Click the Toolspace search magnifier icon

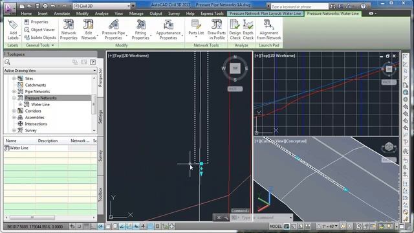[x=7, y=62]
